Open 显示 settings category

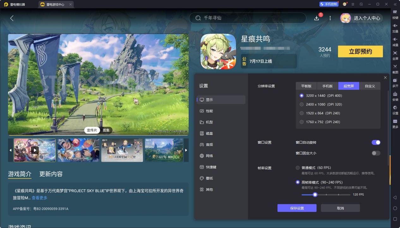(x=221, y=100)
